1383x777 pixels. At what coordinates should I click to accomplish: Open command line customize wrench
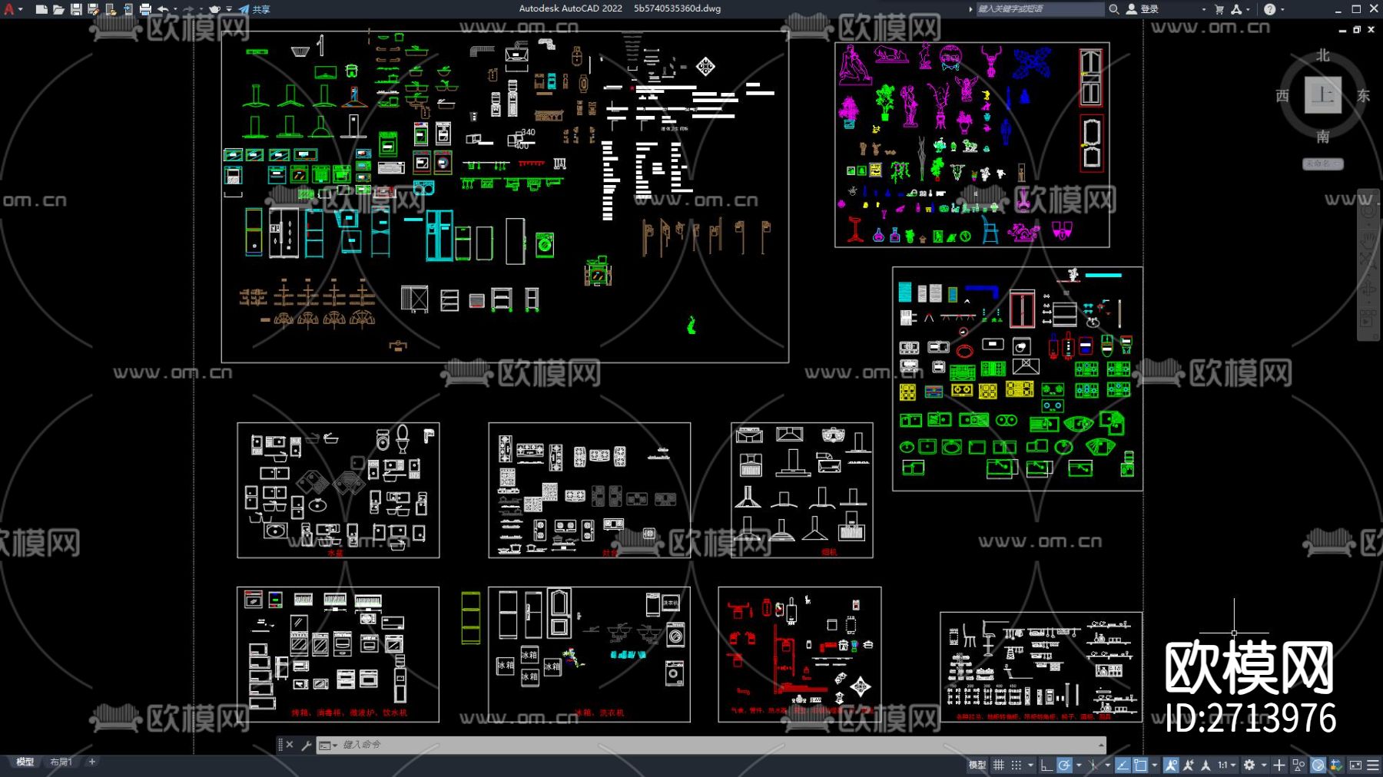pyautogui.click(x=306, y=745)
